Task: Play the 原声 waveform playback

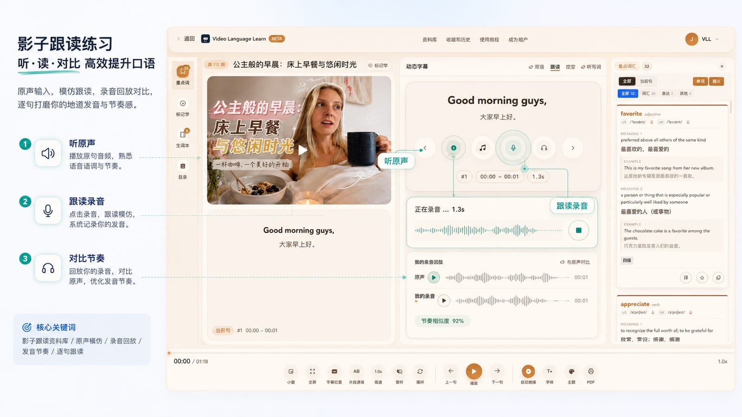Action: (x=434, y=278)
